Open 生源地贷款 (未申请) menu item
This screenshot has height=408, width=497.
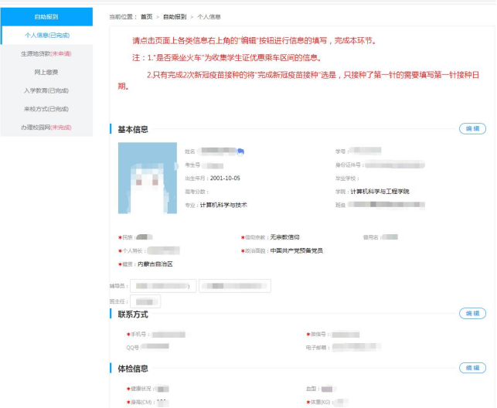pos(46,54)
